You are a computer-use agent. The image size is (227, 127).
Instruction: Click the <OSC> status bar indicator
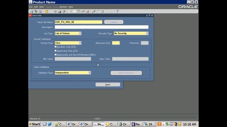tap(98, 119)
